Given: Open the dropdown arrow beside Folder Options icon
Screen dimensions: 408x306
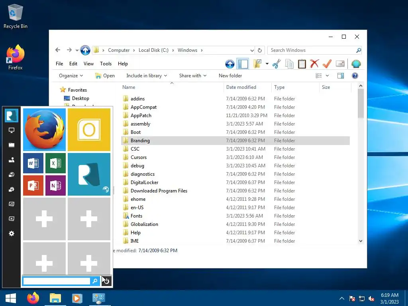Looking at the screenshot, I should [267, 64].
